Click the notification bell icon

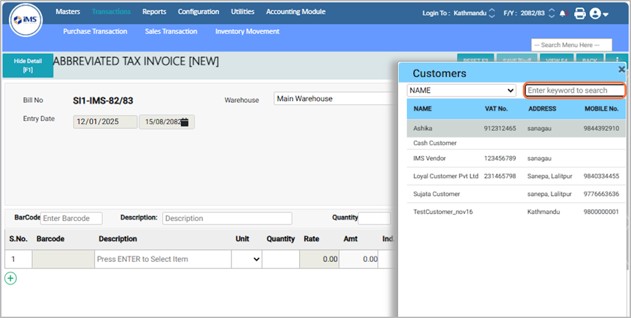563,13
